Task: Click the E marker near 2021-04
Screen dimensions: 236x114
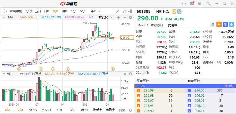Action: pyautogui.click(x=113, y=69)
